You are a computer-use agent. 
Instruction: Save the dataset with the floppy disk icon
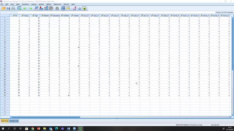tap(8, 9)
